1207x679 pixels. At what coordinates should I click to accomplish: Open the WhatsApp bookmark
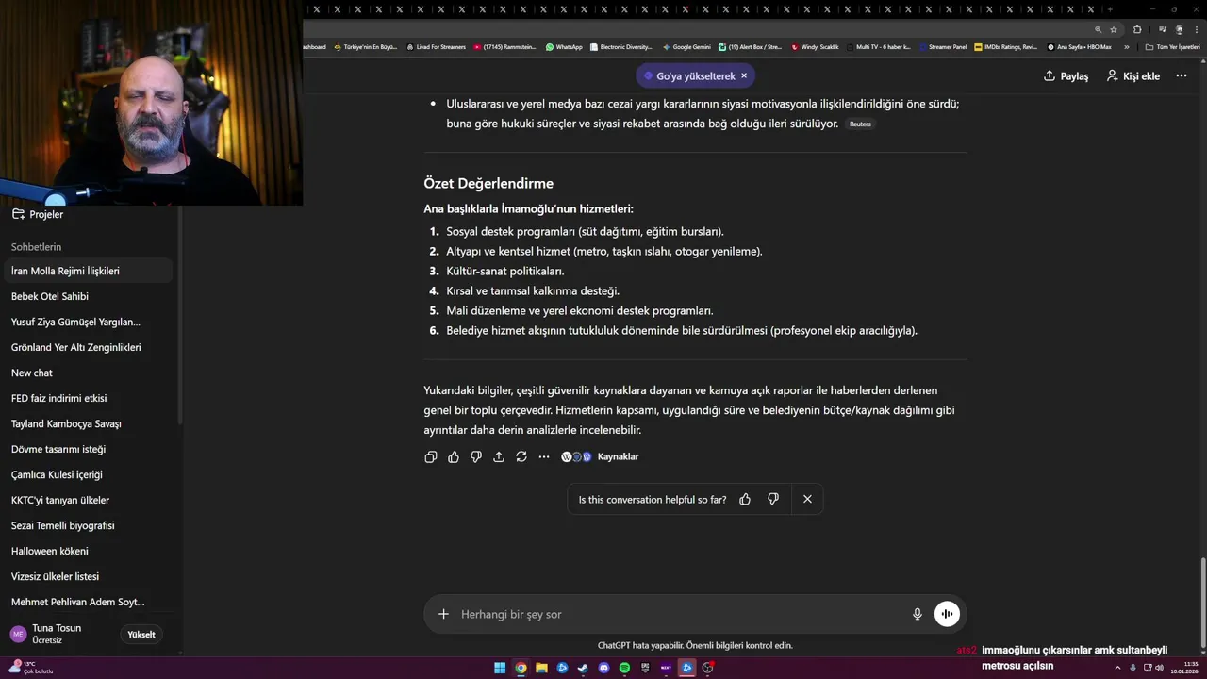(x=564, y=46)
